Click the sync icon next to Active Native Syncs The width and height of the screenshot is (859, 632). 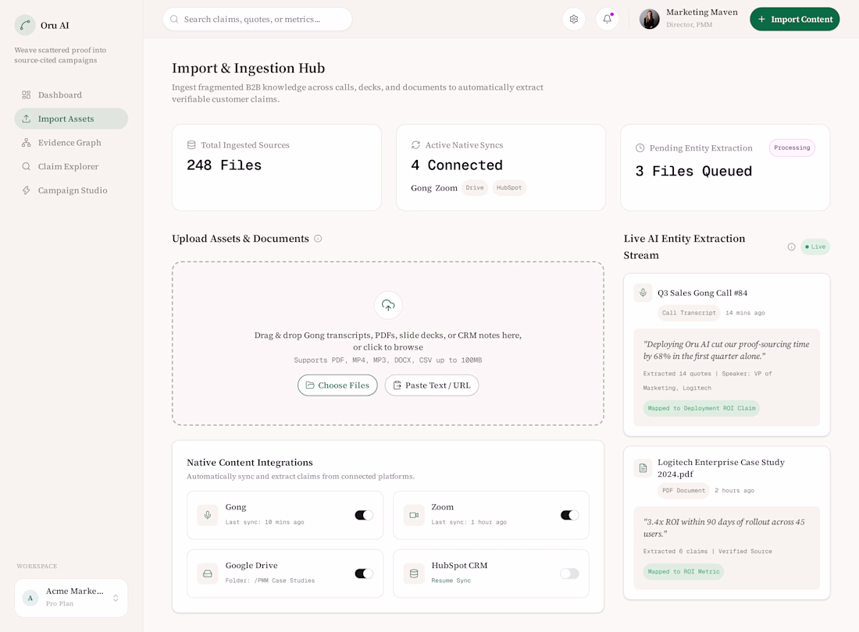(x=415, y=145)
